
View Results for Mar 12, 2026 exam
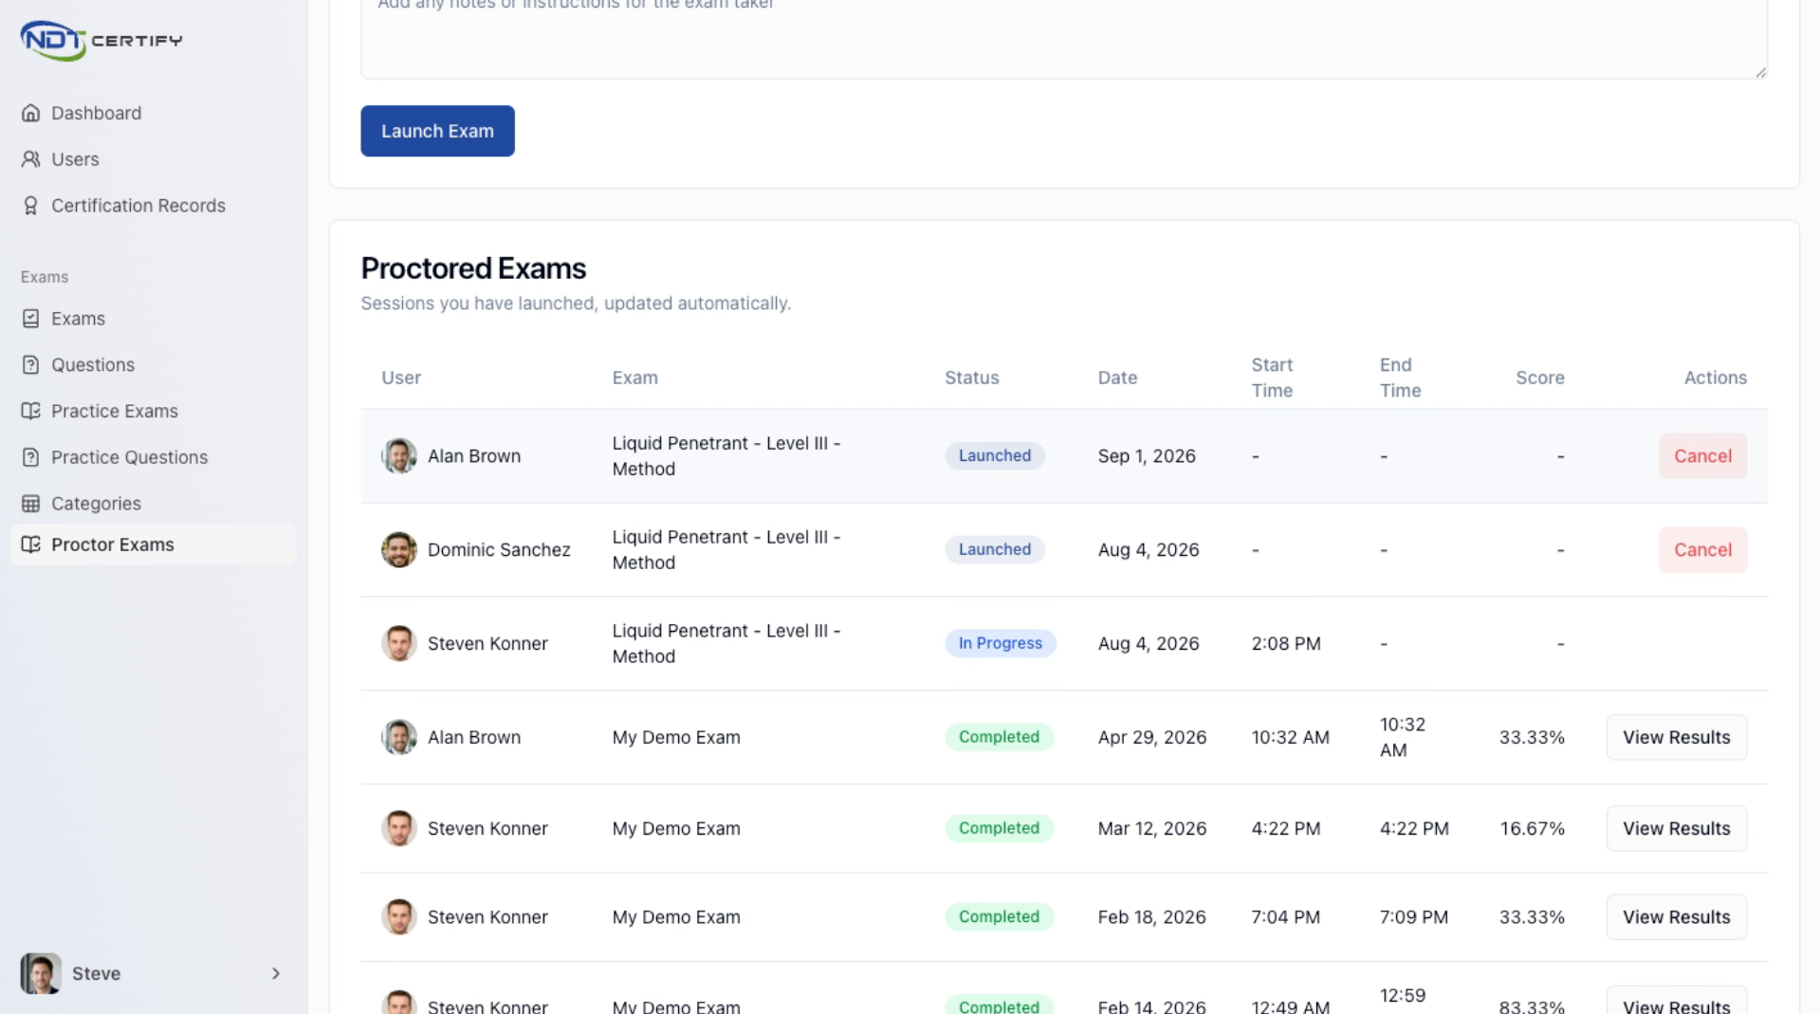click(x=1676, y=828)
